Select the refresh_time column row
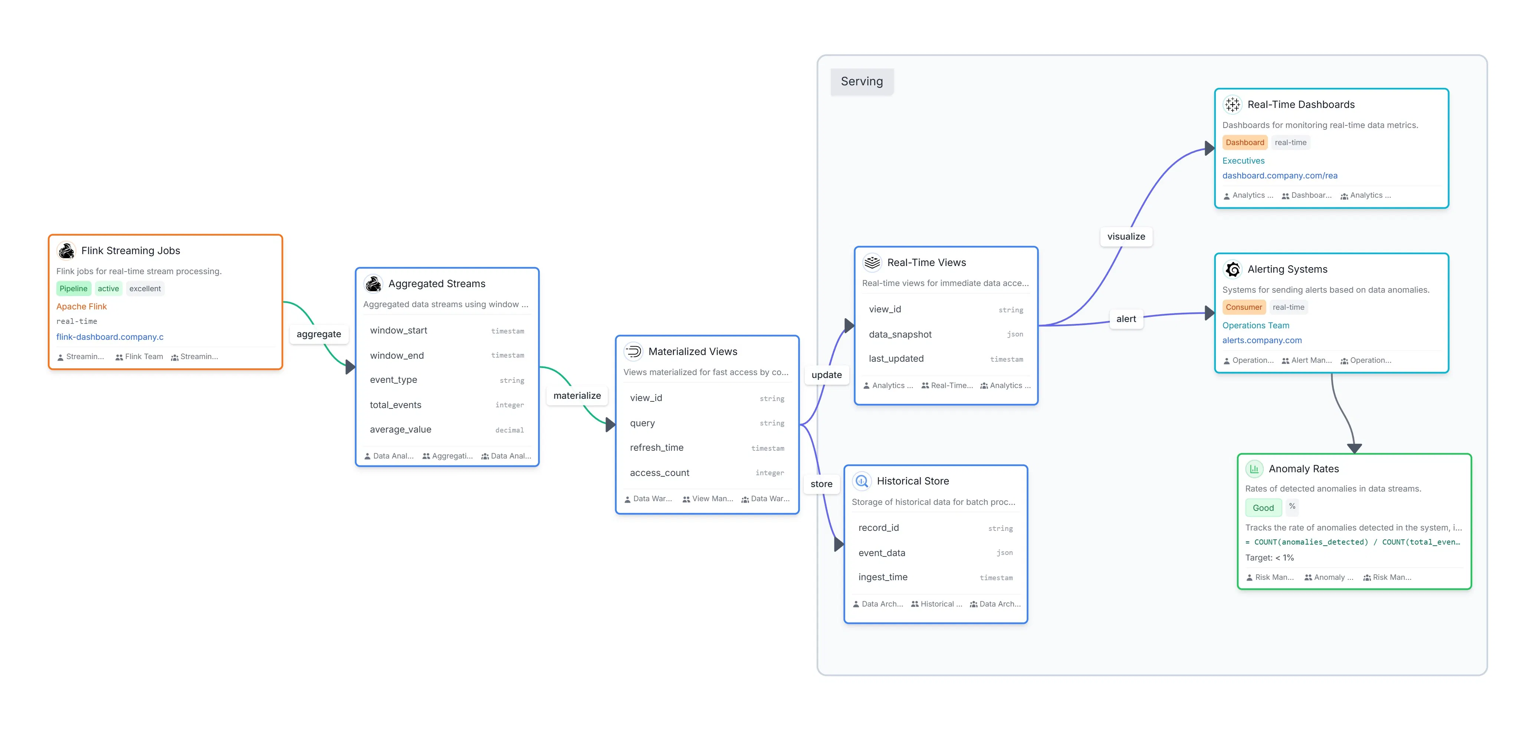Viewport: 1526px width, 736px height. (707, 448)
